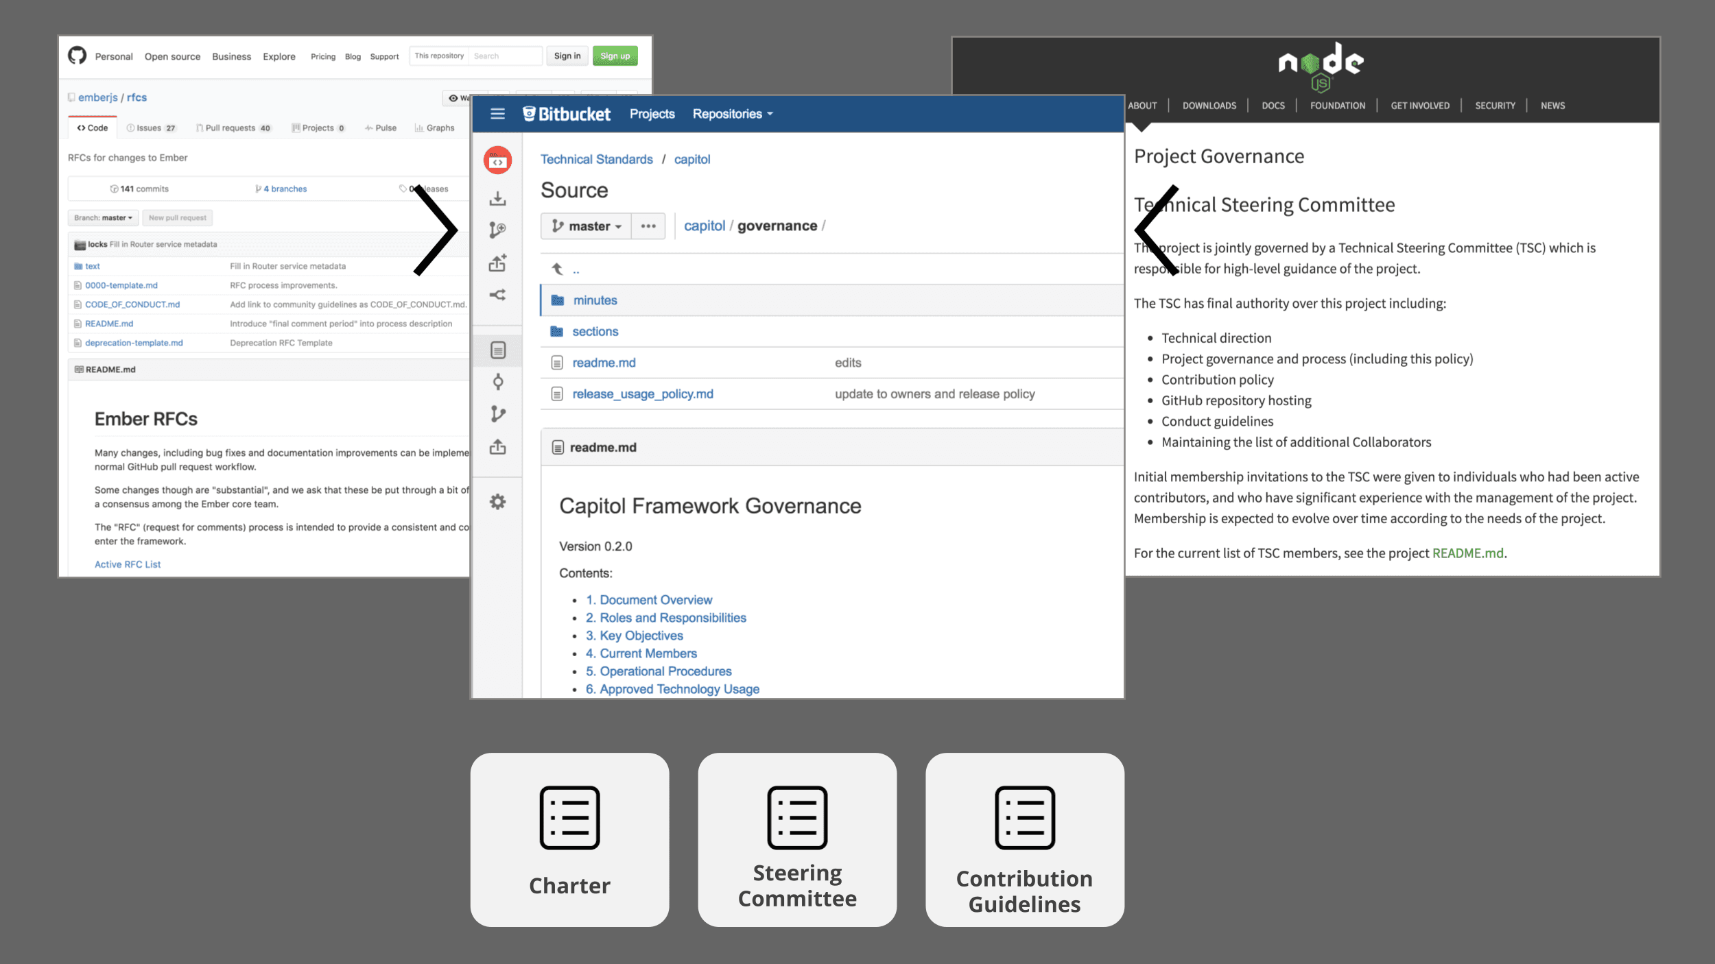Click the up-arrow parent directory icon

click(557, 269)
